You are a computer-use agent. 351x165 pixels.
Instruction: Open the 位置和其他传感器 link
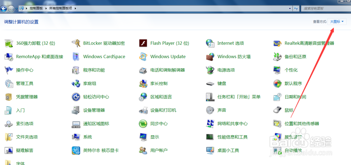pyautogui.click(x=302, y=124)
